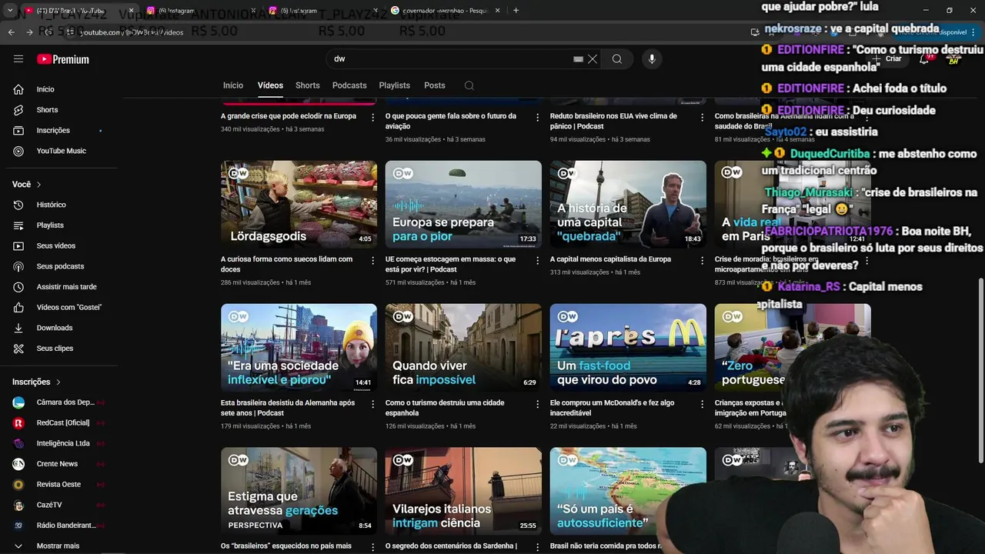Click 'A história de uma capital quebrada' thumbnail

click(x=628, y=204)
